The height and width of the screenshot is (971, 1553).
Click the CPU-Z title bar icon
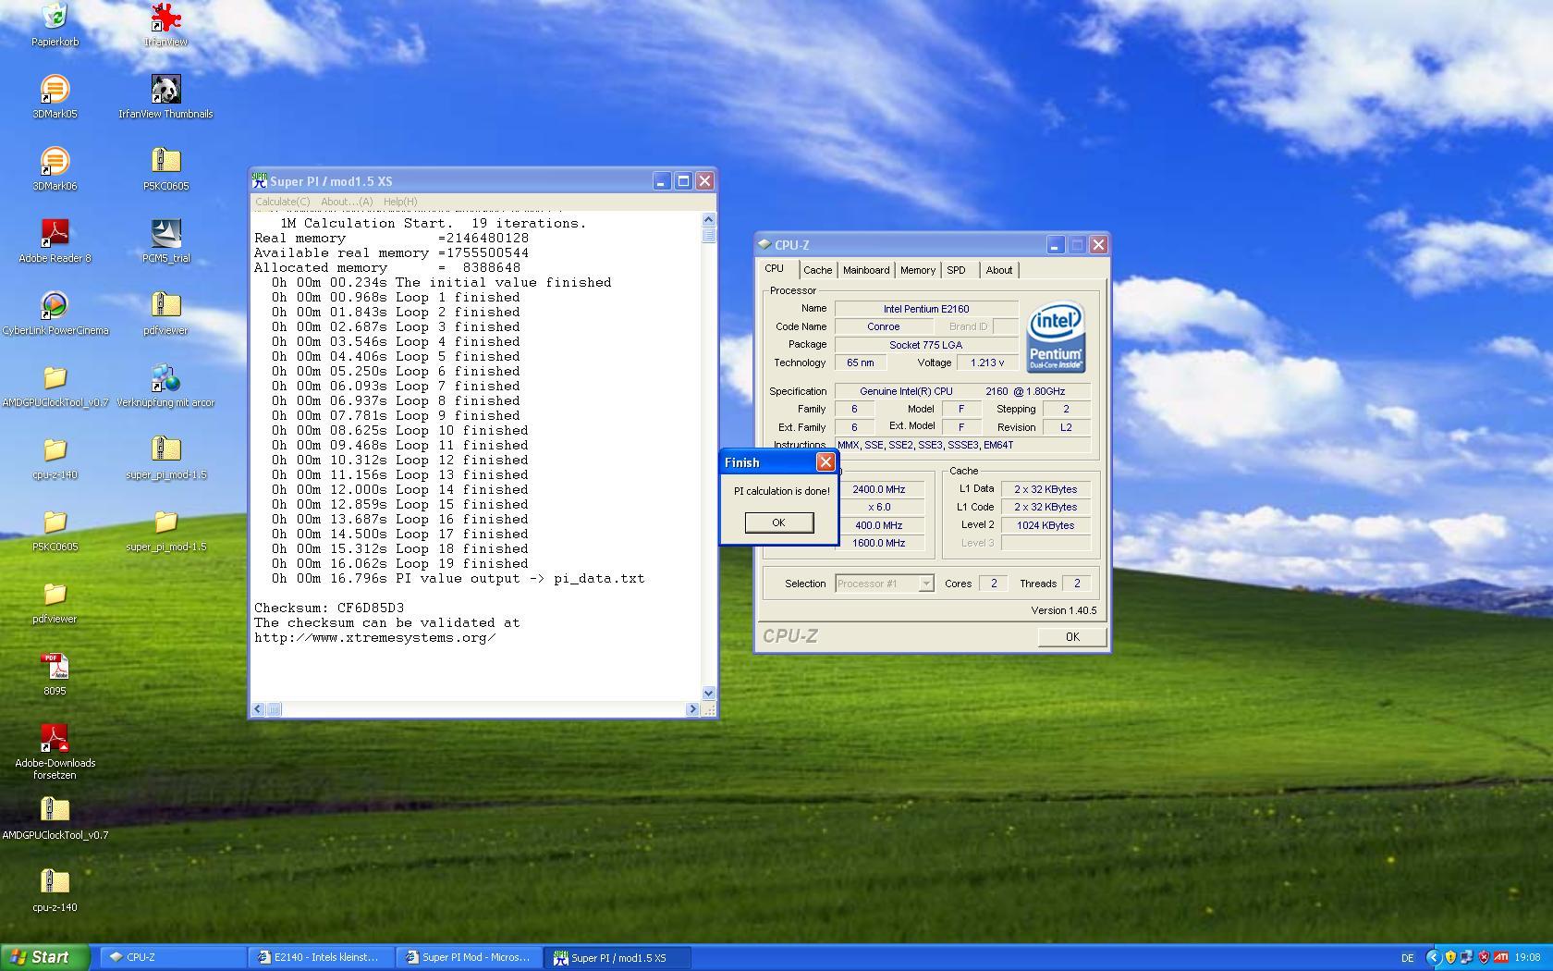coord(764,245)
